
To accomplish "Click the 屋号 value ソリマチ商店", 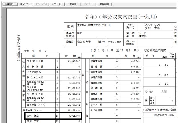I will point(115,42).
